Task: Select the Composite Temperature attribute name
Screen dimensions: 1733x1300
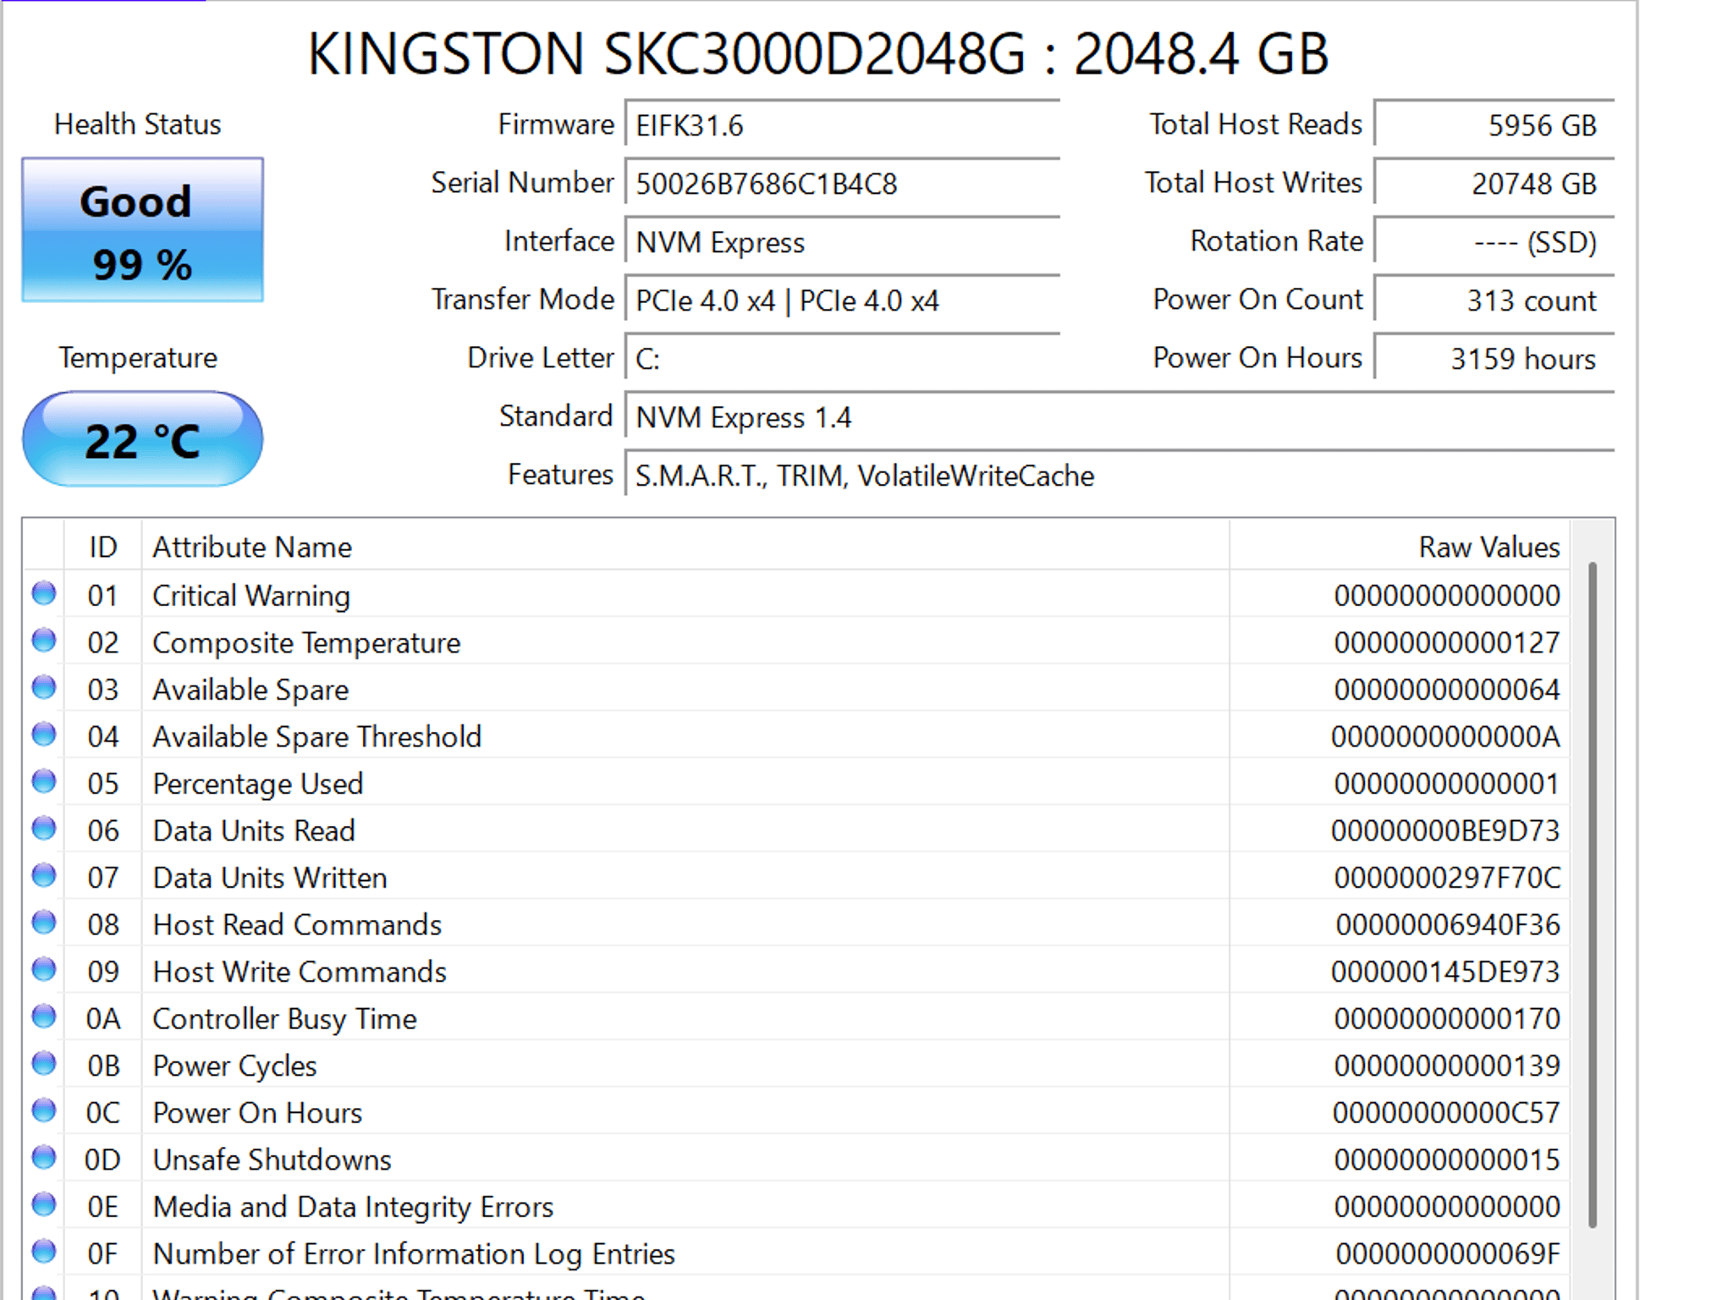Action: [x=306, y=643]
